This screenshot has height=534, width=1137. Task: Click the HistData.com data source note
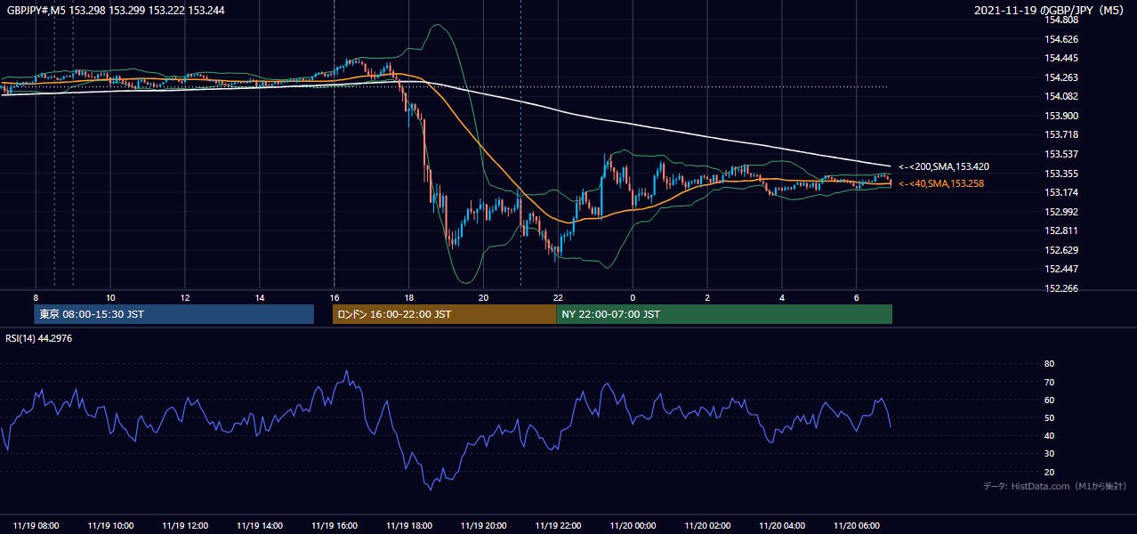1055,486
